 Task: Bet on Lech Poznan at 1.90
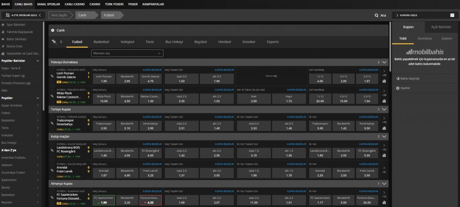pos(104,79)
